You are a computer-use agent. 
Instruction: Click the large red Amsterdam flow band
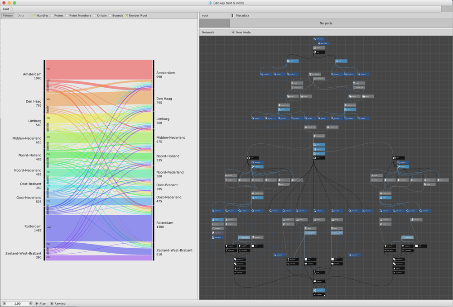click(x=99, y=70)
